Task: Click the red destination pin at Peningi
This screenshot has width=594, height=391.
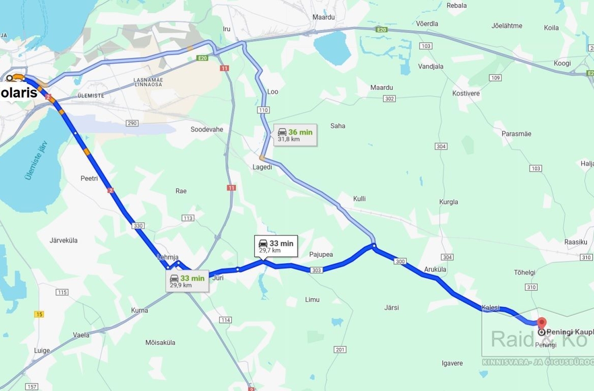Action: (x=542, y=323)
